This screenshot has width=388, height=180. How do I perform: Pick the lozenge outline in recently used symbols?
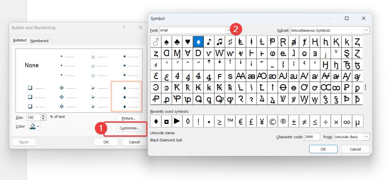(x=188, y=121)
